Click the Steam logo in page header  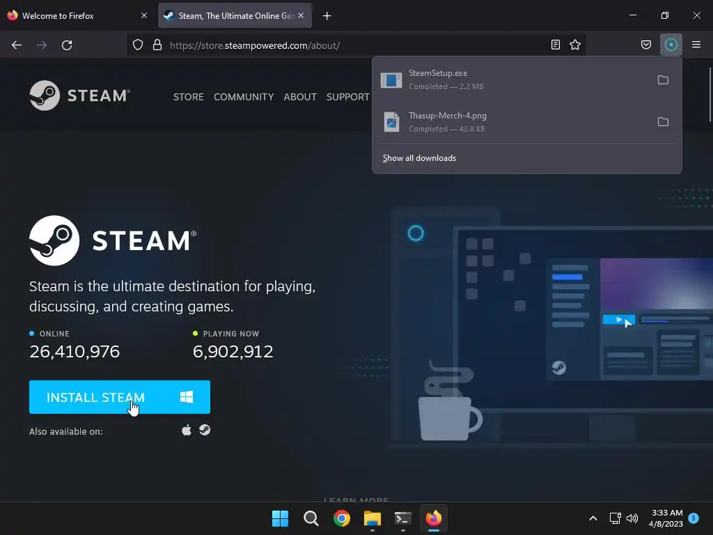pyautogui.click(x=80, y=95)
